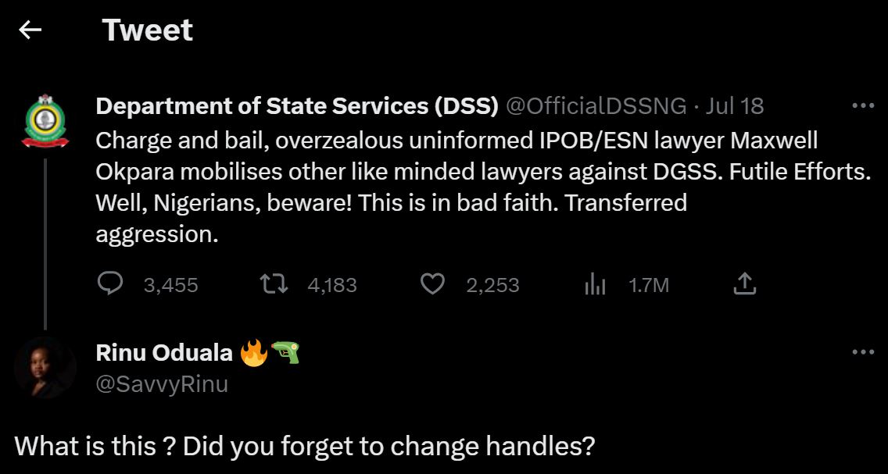Open more options on DSS tweet
This screenshot has height=474, width=888.
[862, 106]
